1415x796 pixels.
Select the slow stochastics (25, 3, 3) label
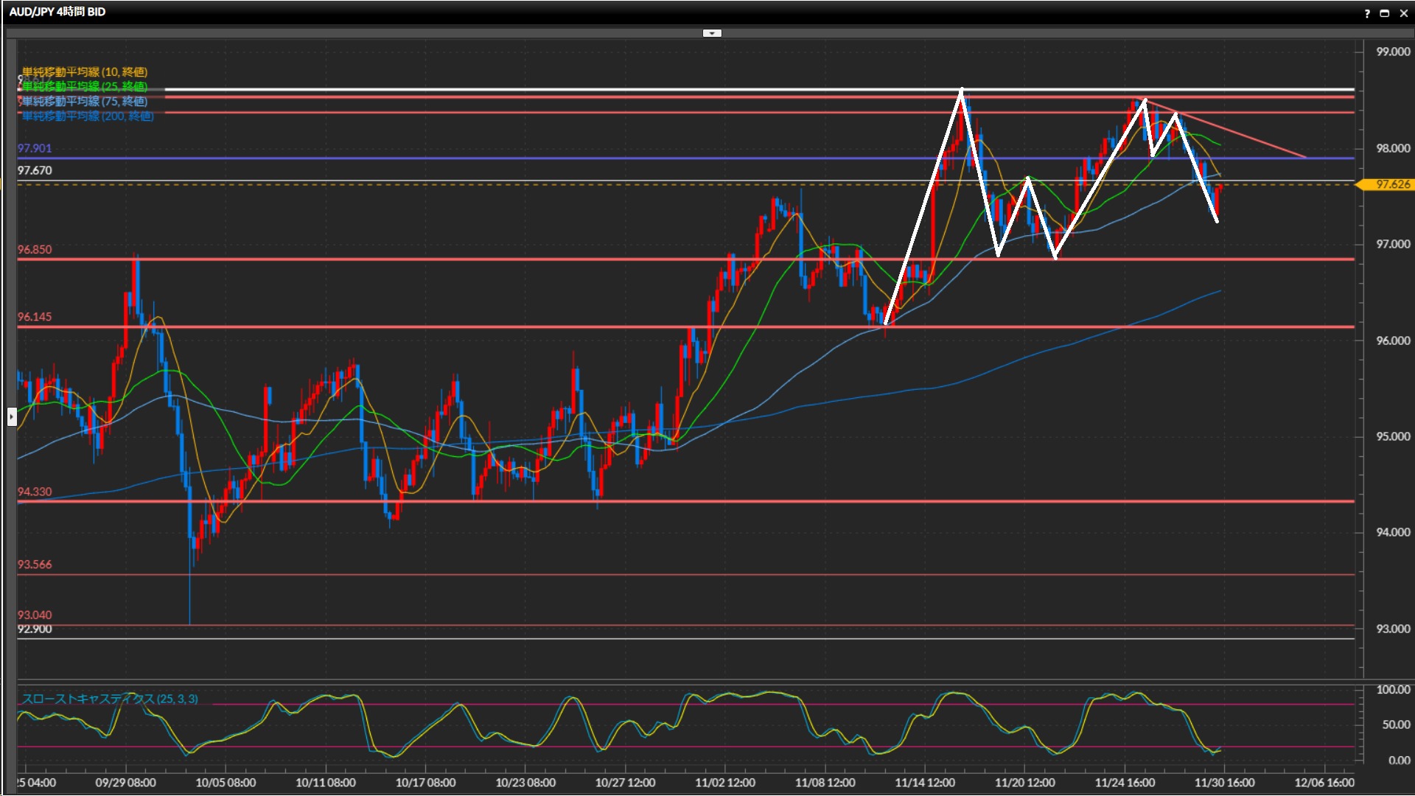(110, 699)
